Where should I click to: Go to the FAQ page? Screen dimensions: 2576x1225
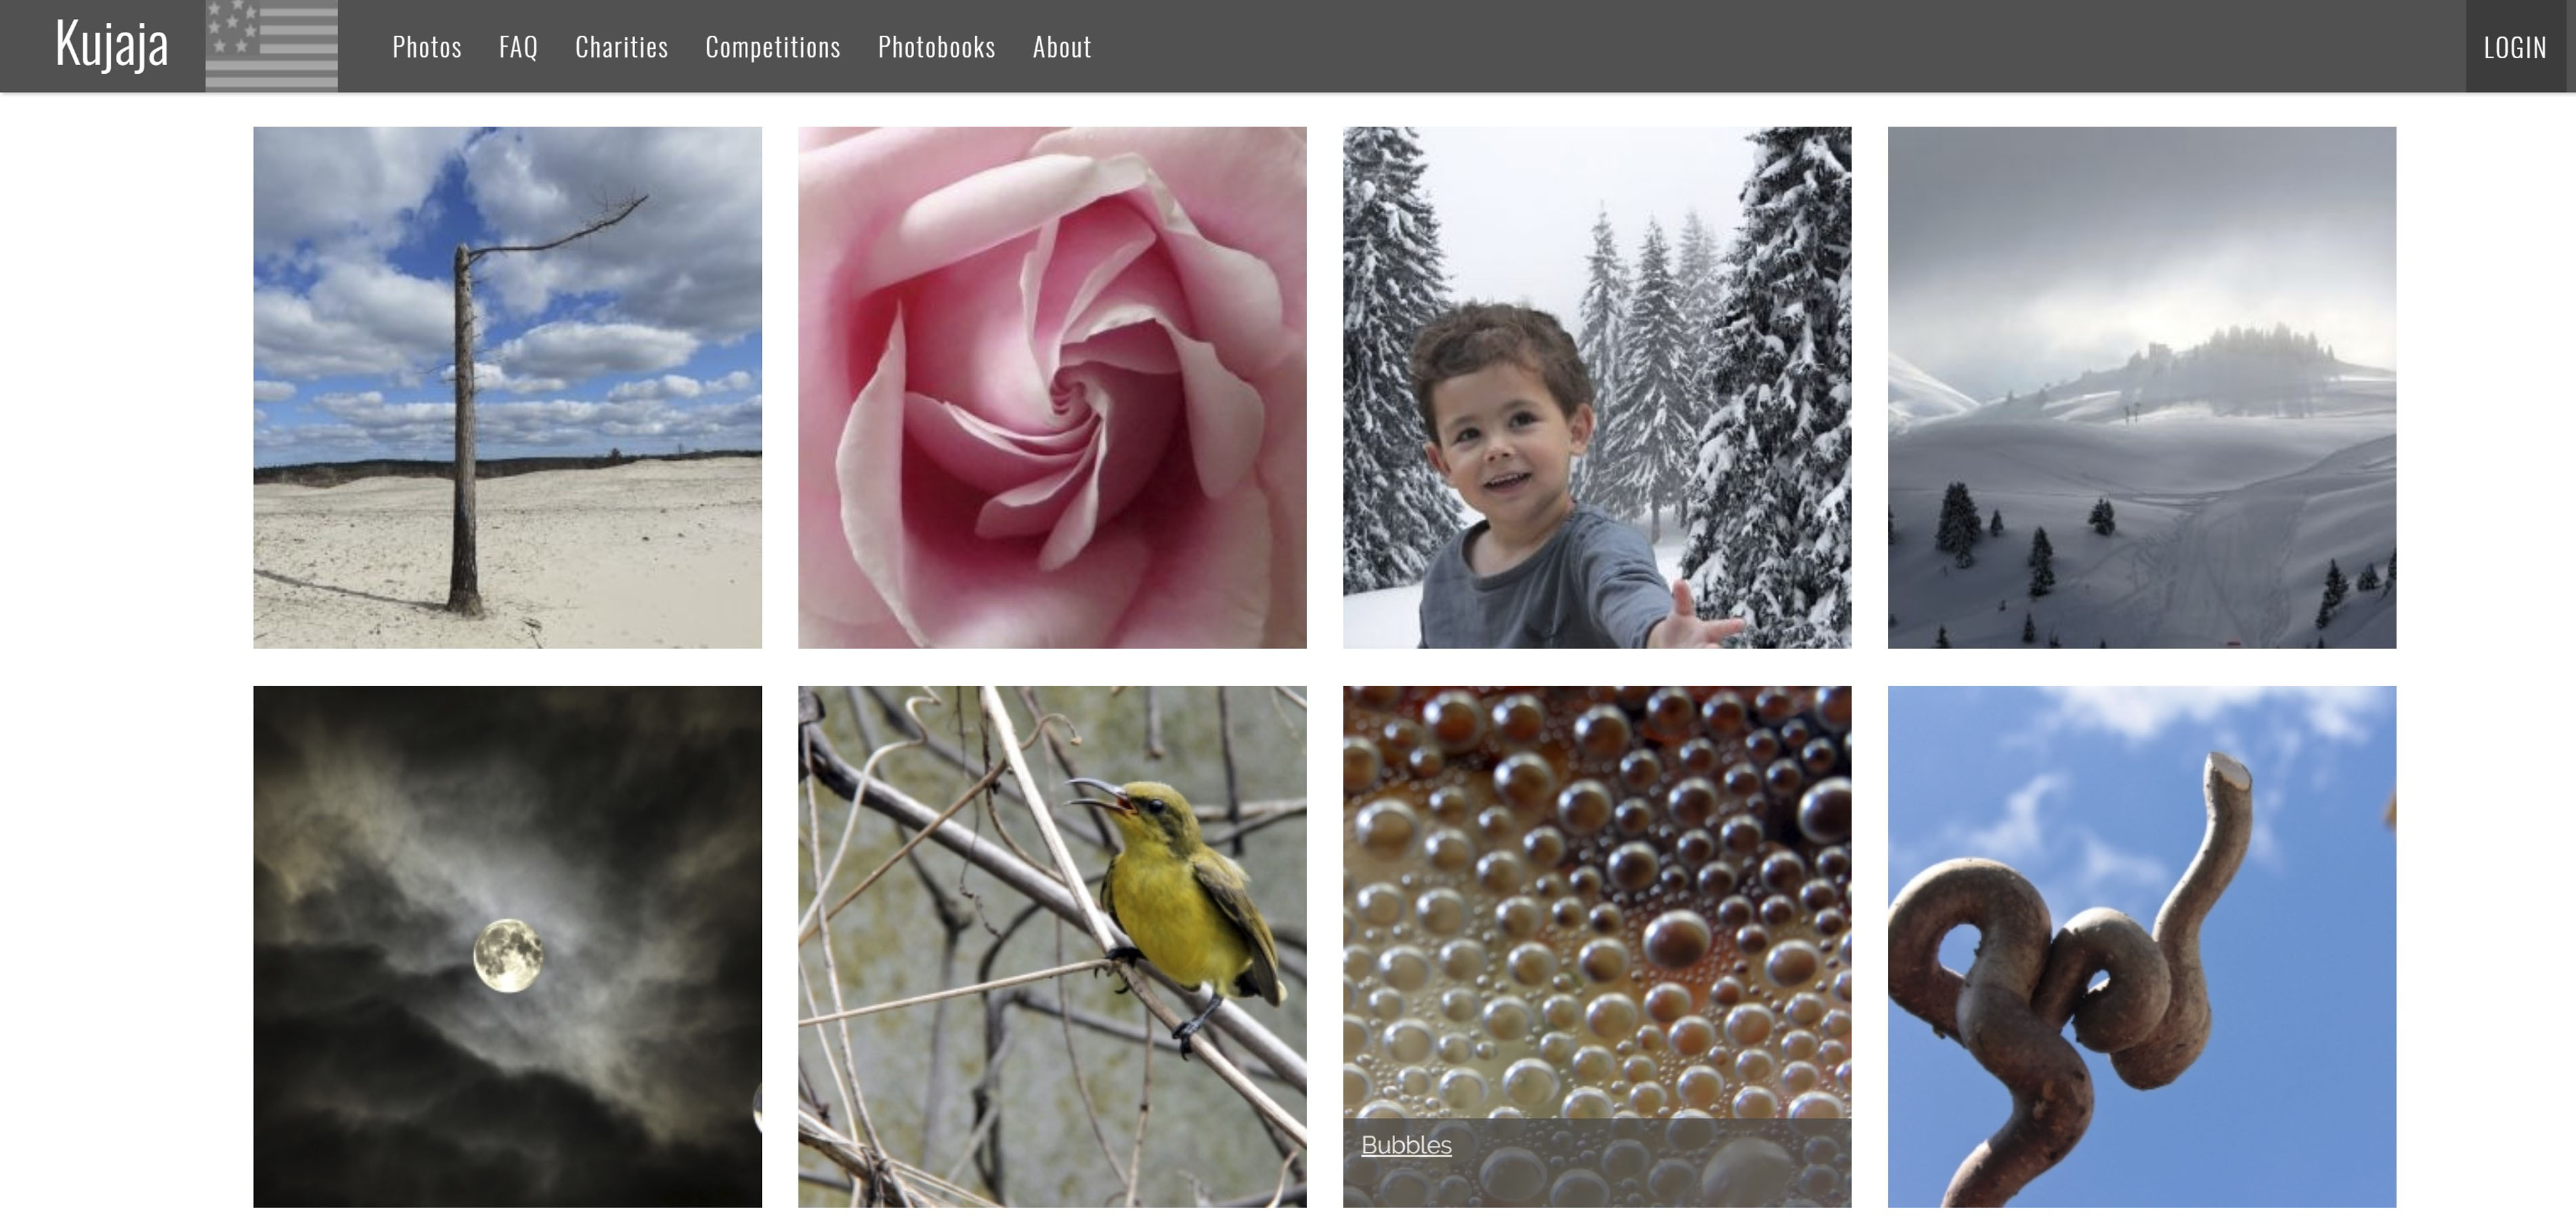pos(518,47)
